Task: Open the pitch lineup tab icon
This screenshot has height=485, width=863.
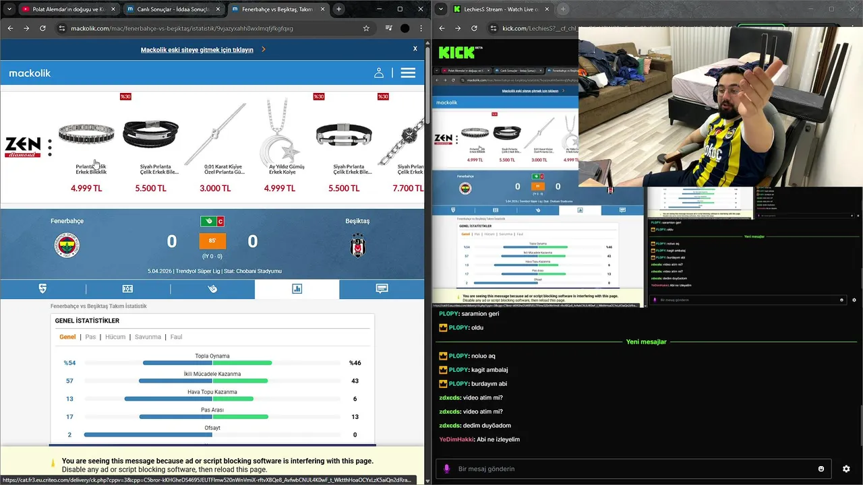Action: click(127, 288)
